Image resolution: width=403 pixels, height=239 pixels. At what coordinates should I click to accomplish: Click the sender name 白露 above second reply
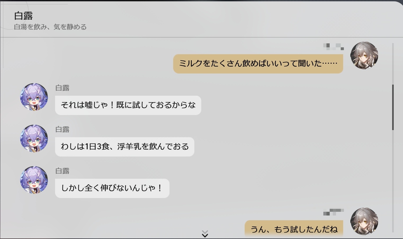62,130
